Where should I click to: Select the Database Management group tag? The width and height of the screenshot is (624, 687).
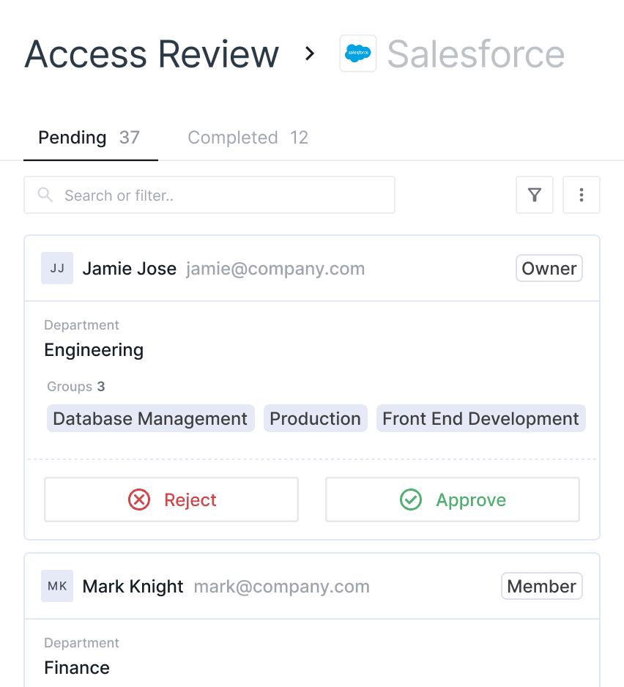pyautogui.click(x=150, y=418)
